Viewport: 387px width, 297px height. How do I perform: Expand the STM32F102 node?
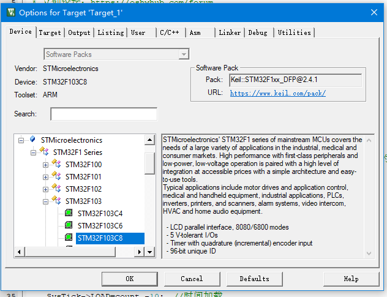click(x=46, y=190)
